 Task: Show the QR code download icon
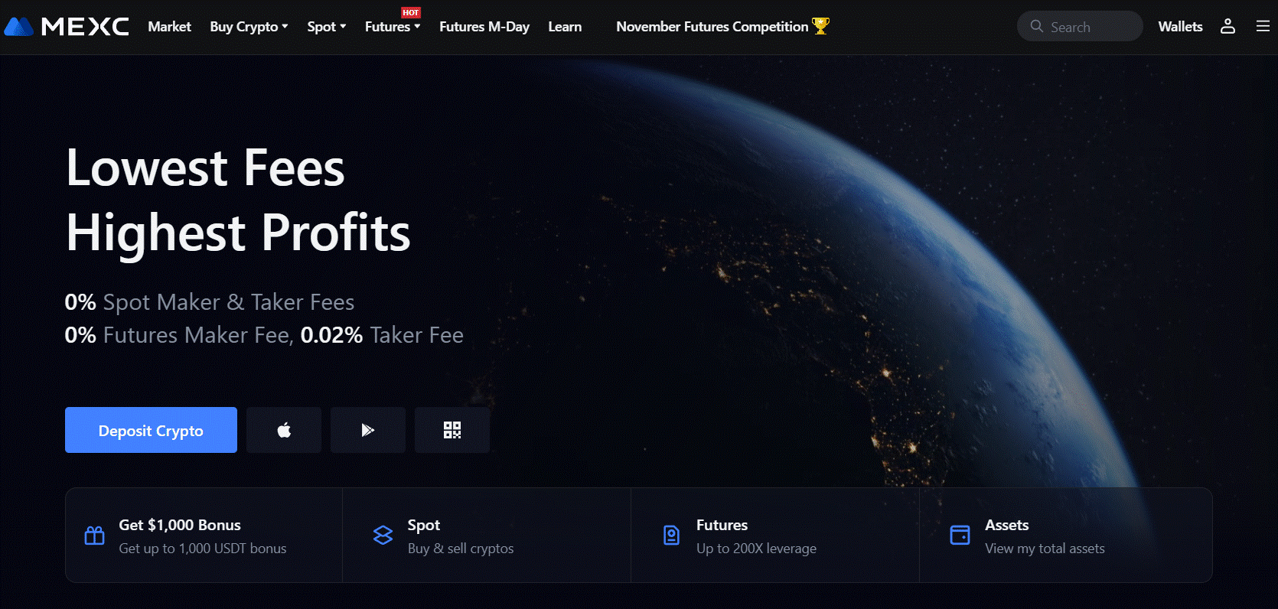(452, 430)
